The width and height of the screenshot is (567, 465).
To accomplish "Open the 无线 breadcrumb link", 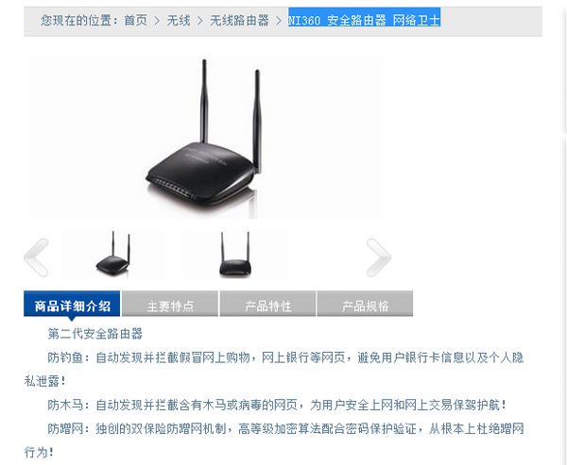I will coord(179,20).
